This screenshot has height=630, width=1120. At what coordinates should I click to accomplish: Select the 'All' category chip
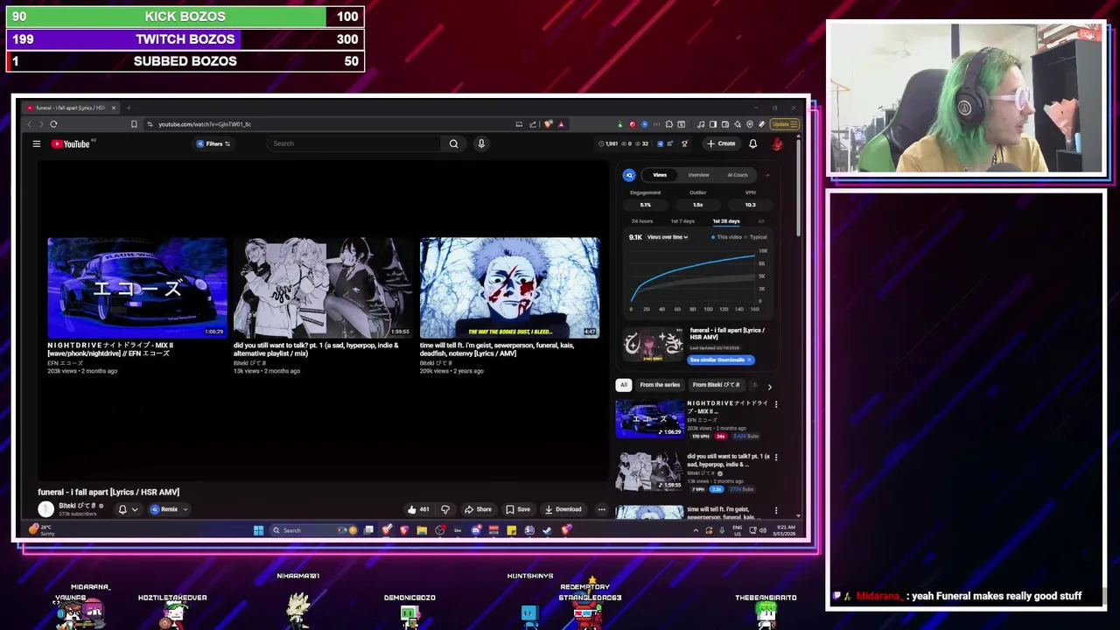(x=623, y=385)
